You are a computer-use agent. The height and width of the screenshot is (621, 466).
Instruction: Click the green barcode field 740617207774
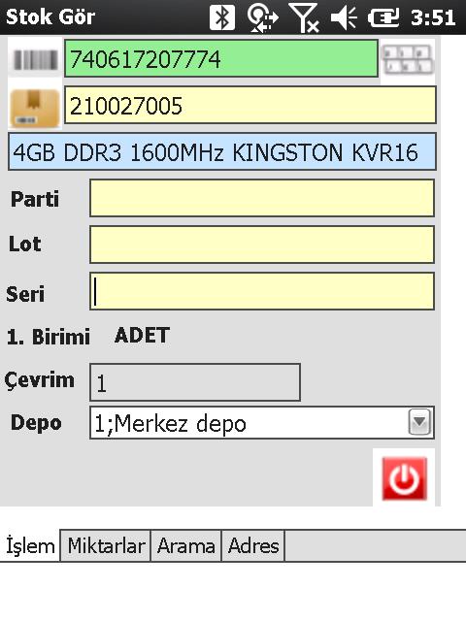[221, 58]
